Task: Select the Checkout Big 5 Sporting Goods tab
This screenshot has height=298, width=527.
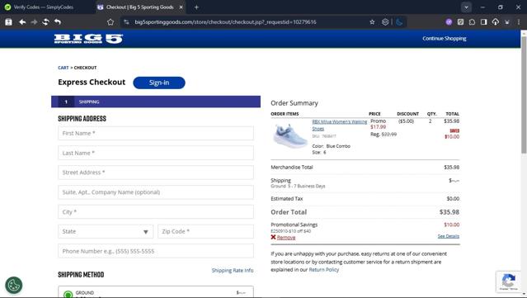Action: [x=139, y=7]
